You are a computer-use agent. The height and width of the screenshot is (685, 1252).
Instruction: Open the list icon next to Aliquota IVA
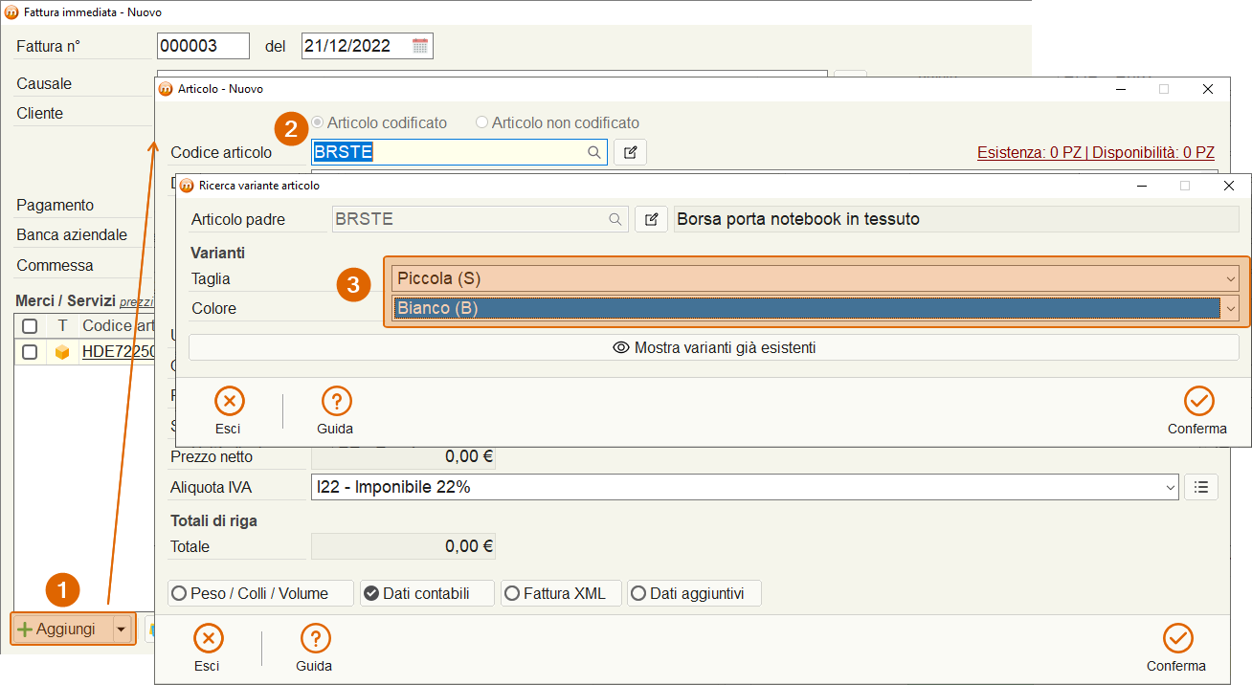click(x=1201, y=487)
